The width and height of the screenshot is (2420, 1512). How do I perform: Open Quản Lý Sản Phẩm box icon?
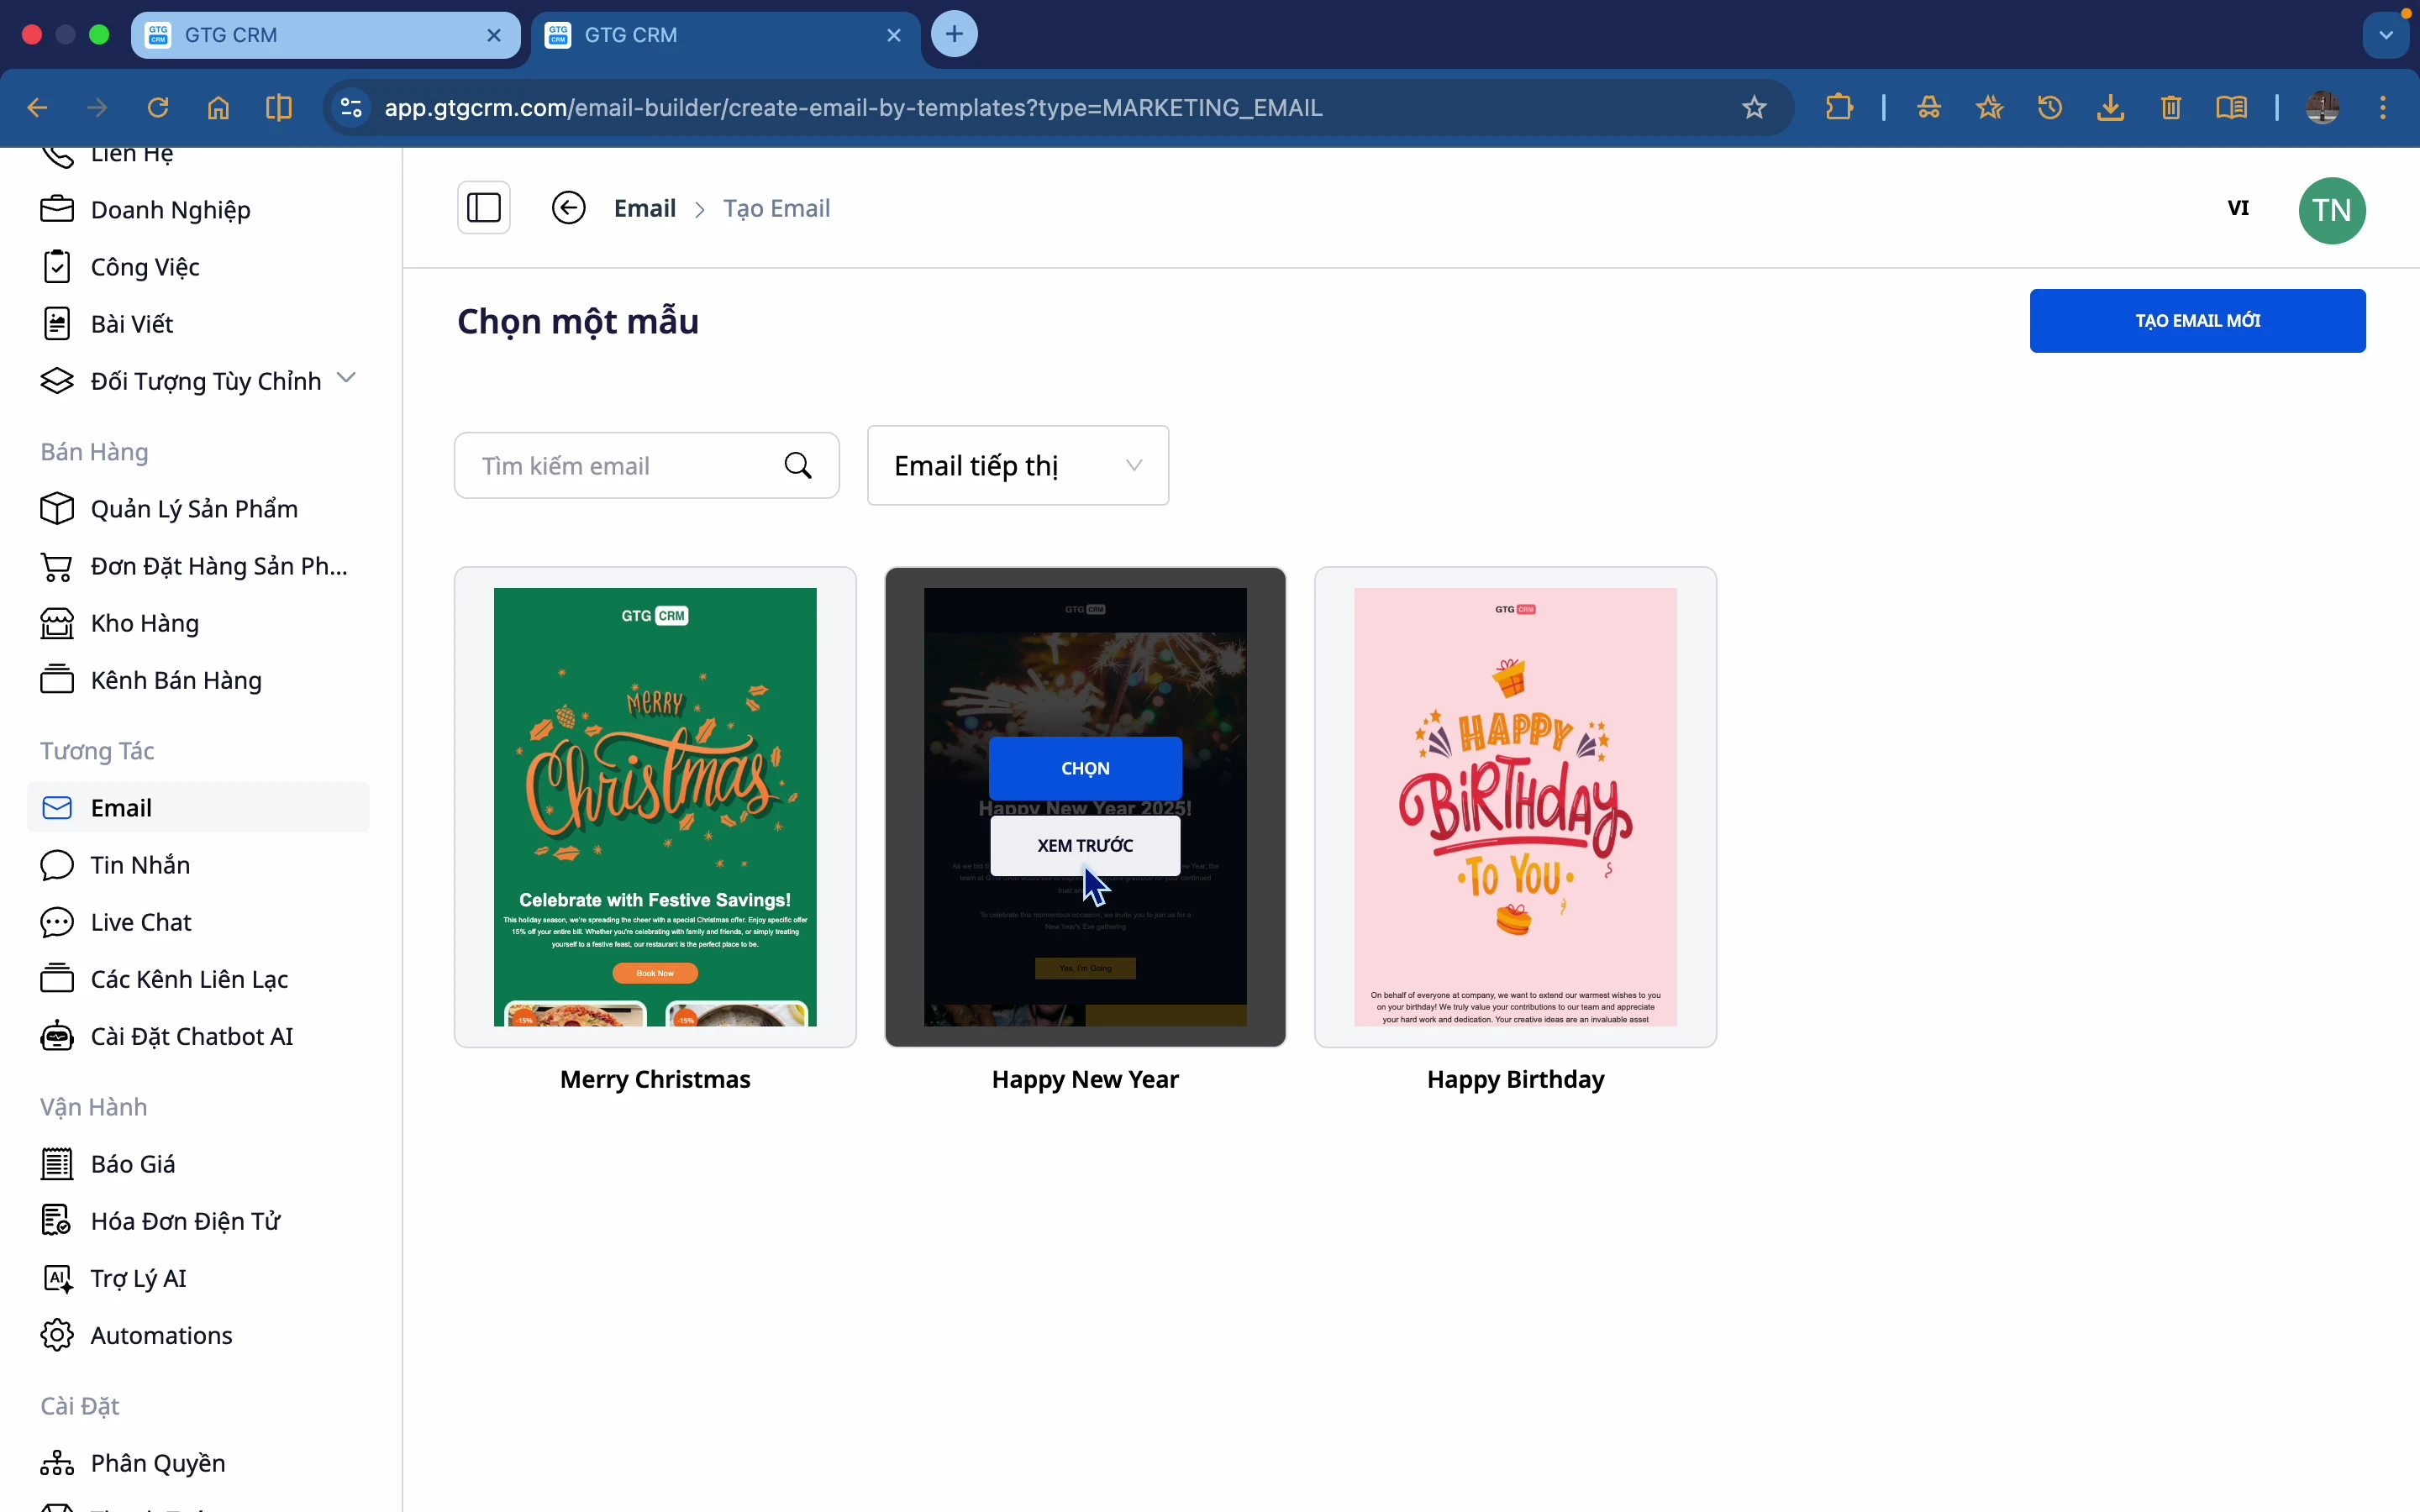tap(57, 508)
